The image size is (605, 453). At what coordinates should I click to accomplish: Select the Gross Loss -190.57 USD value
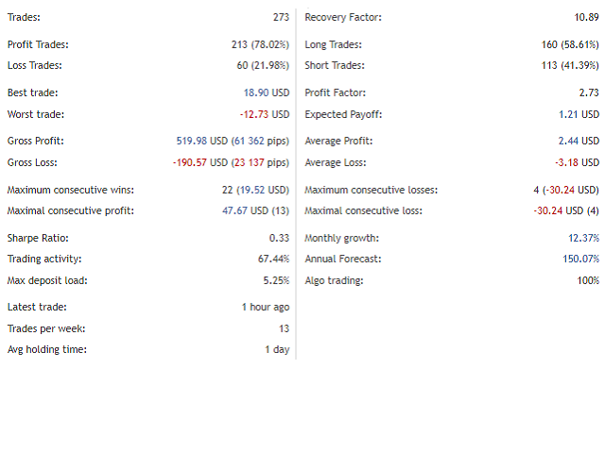[x=231, y=162]
